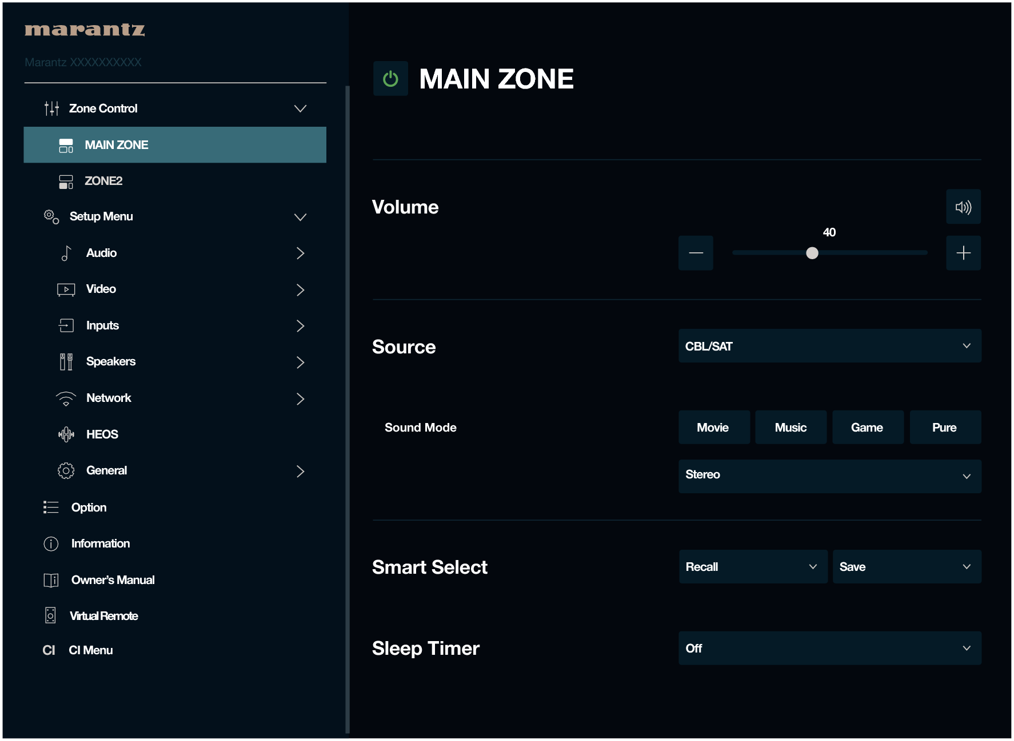Open the Smart Select Save dropdown
Viewport: 1014px width, 741px height.
click(x=907, y=566)
